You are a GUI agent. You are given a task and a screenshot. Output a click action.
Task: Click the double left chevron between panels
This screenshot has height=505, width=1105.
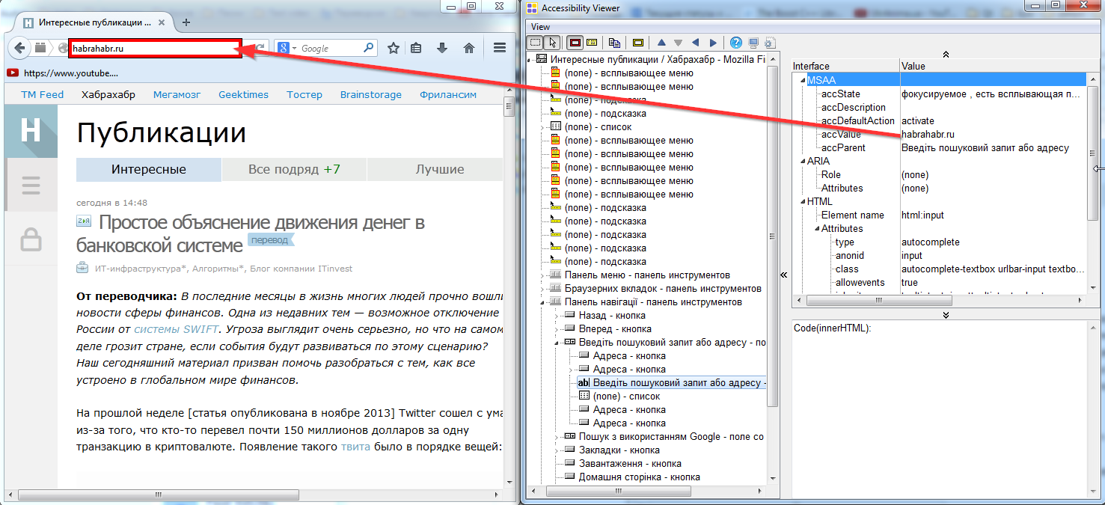coord(784,275)
